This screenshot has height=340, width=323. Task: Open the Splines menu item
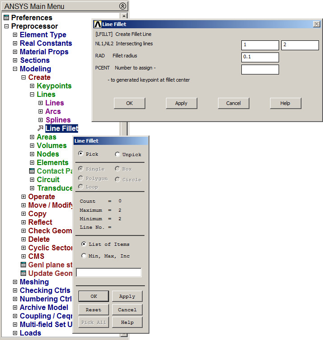58,120
